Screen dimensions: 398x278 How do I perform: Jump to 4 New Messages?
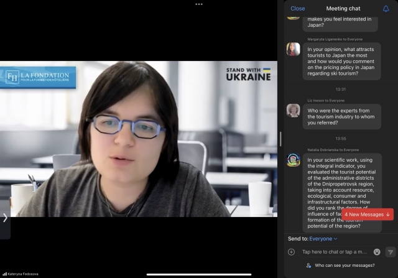(367, 214)
